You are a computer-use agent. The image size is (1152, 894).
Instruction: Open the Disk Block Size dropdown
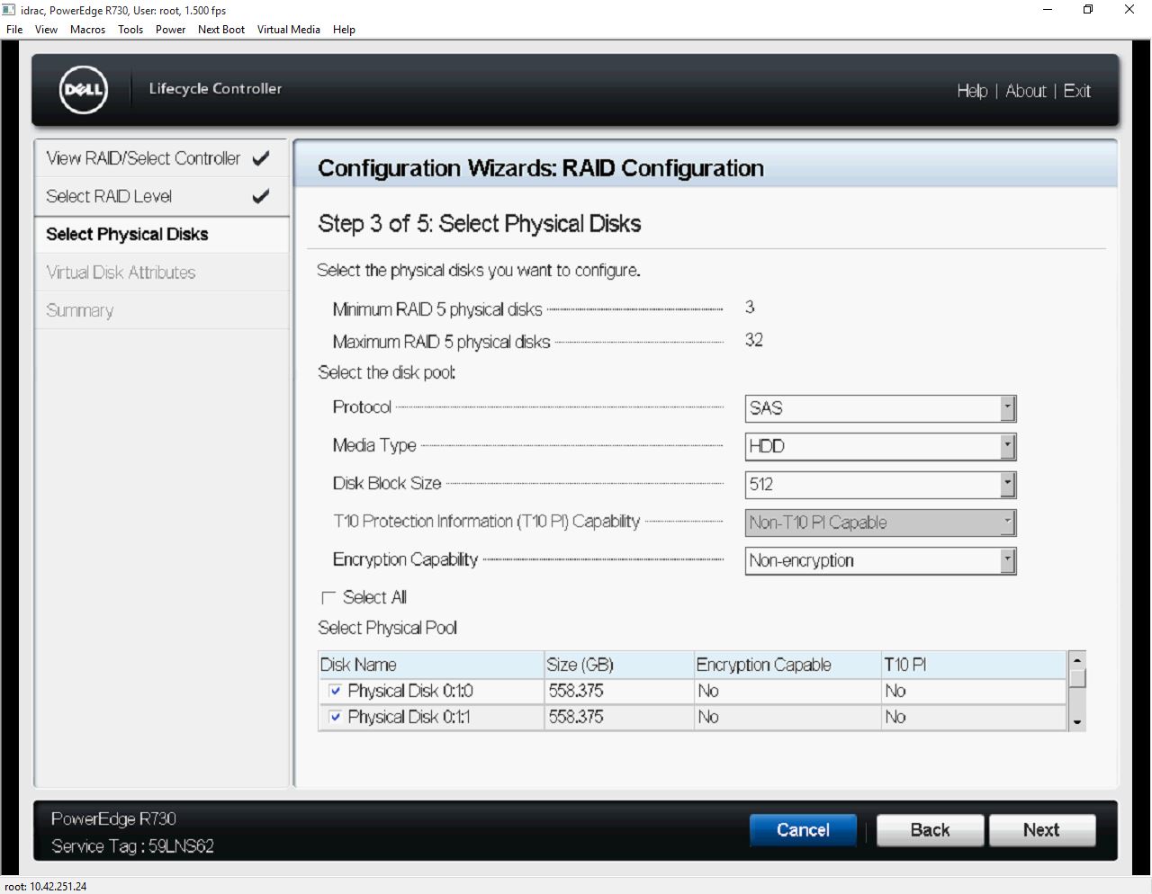(880, 484)
